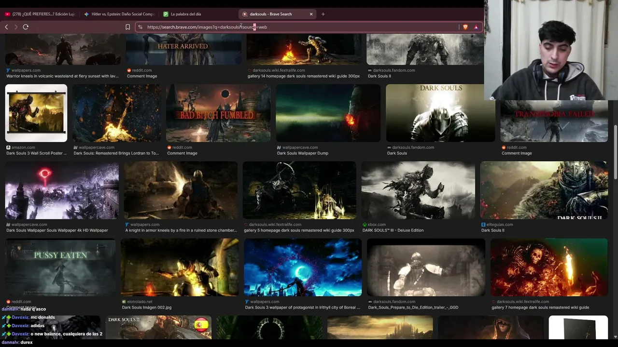This screenshot has width=618, height=347.
Task: Click the streamer webcam overlay
Action: [x=551, y=50]
